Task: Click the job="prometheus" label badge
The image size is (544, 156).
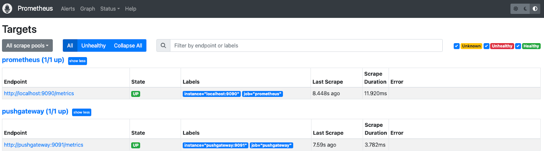Action: (262, 94)
